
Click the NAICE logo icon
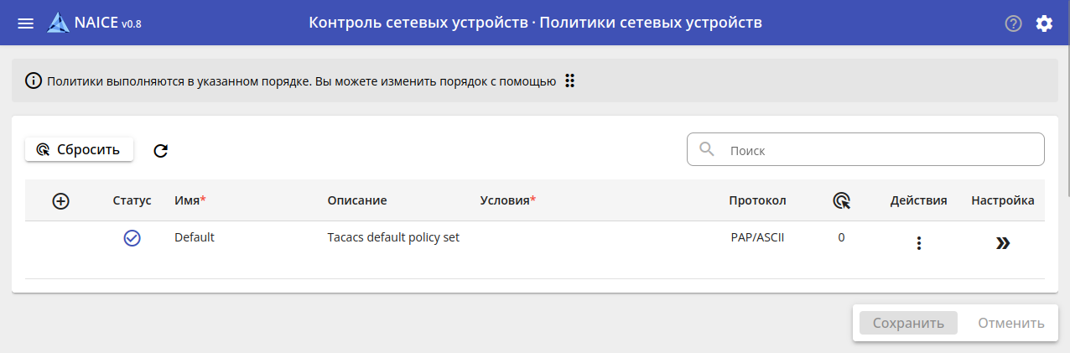(58, 23)
